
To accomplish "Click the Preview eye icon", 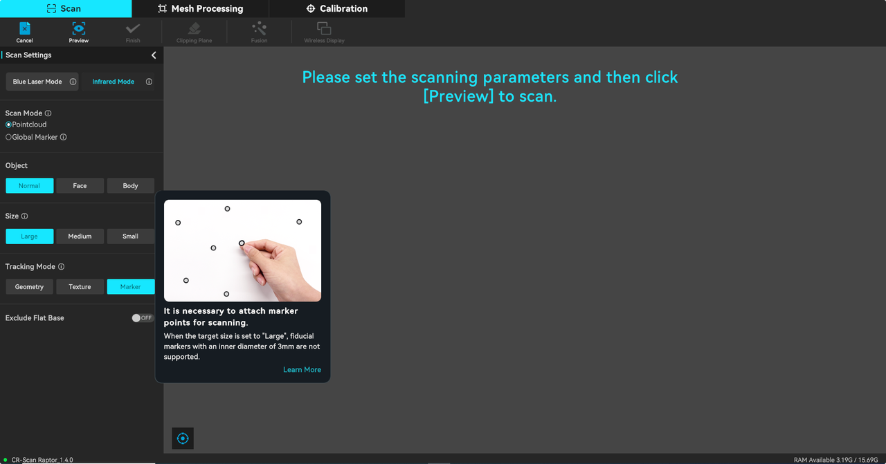I will [78, 29].
